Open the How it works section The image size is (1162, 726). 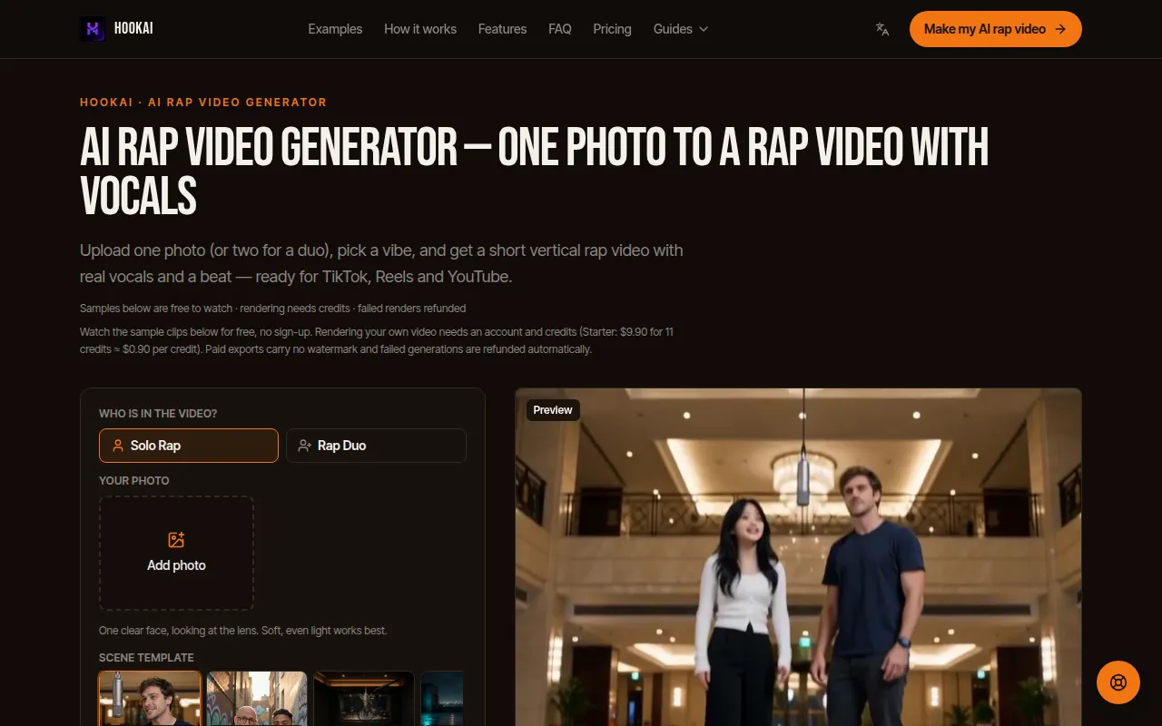coord(420,29)
